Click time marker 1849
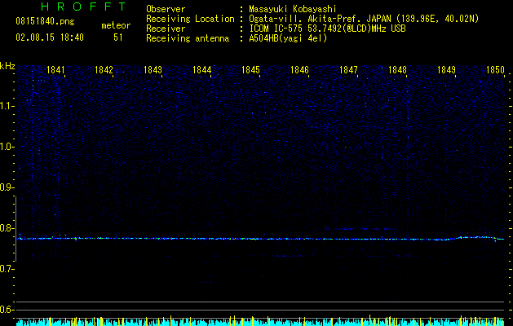Image resolution: width=513 pixels, height=326 pixels. pos(447,70)
